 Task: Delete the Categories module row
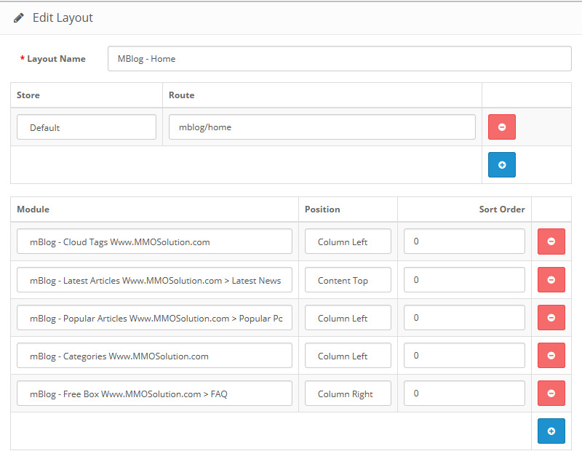551,355
